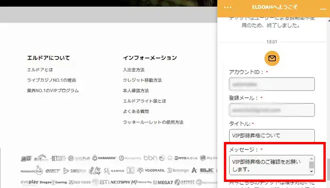The width and height of the screenshot is (330, 188).
Task: Open 業界NO.1のVIPプログラム link
Action: (53, 91)
